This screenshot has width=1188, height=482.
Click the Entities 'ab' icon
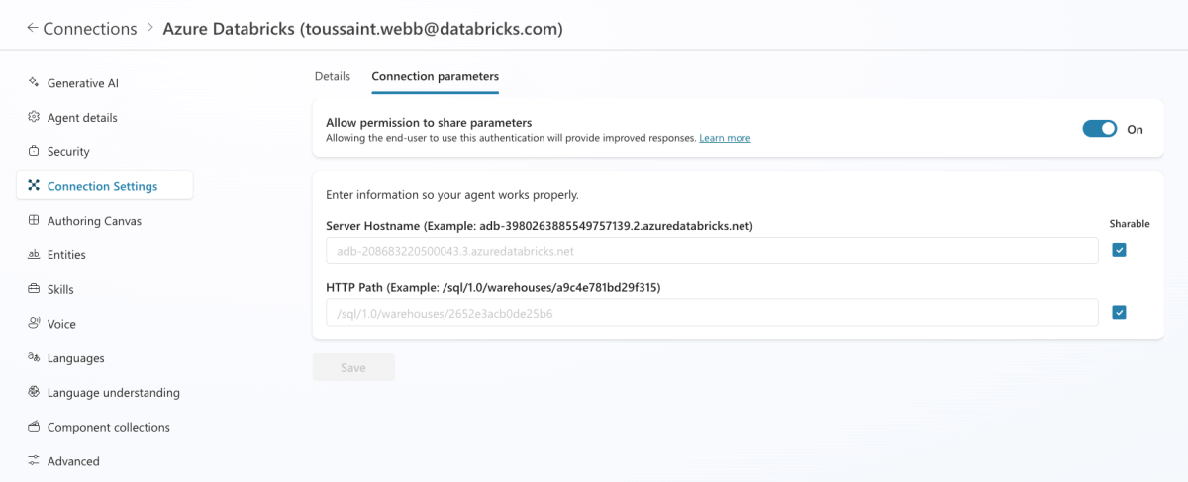(34, 254)
